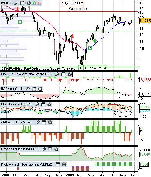Click the 55,704 Koncorde value label
Image resolution: width=151 pixels, height=177 pixels.
(x=145, y=107)
